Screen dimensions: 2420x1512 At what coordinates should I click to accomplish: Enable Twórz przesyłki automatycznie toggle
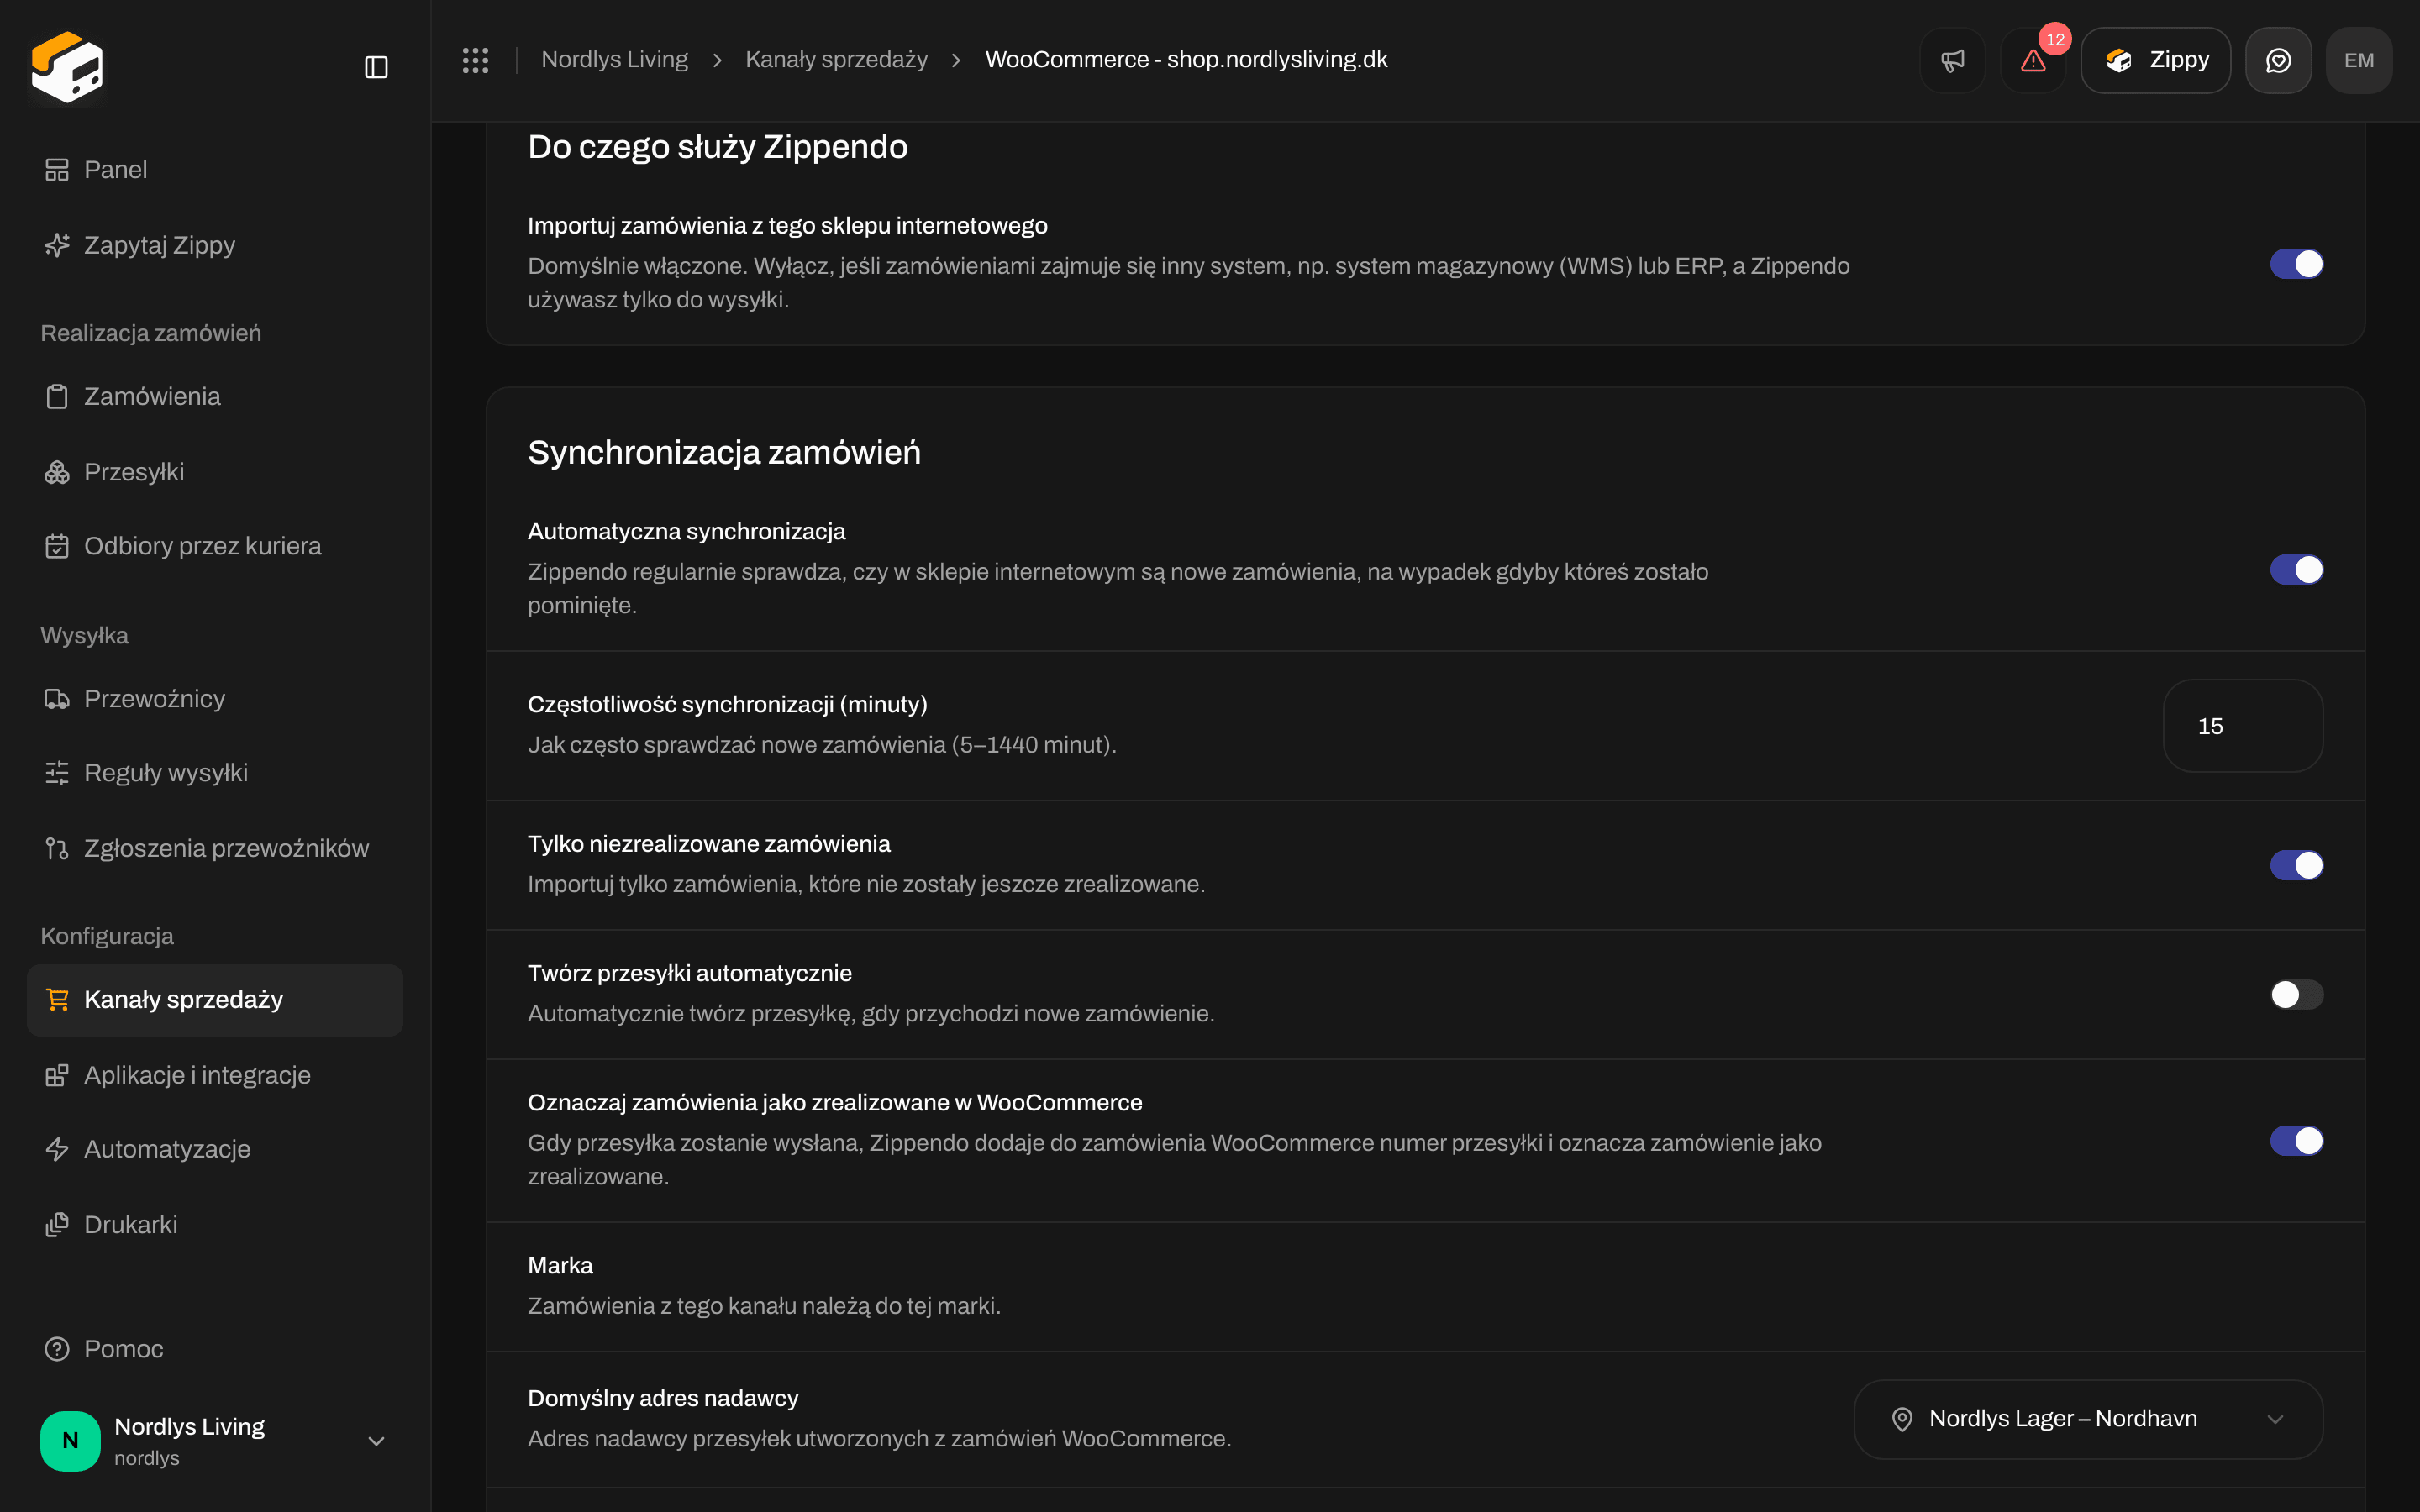(2296, 994)
